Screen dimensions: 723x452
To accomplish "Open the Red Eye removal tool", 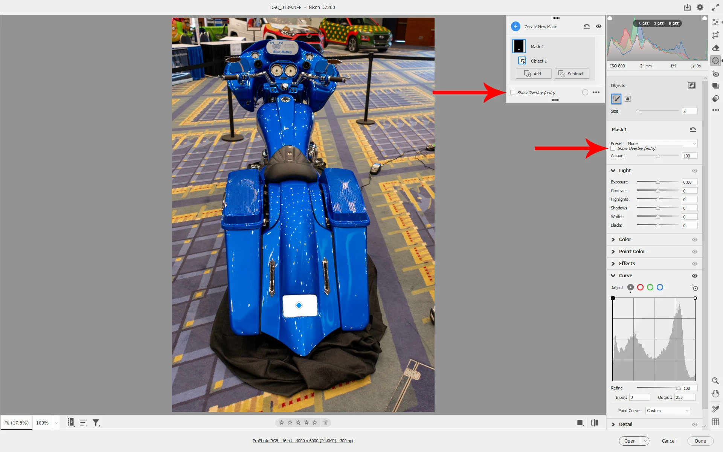I will [715, 74].
